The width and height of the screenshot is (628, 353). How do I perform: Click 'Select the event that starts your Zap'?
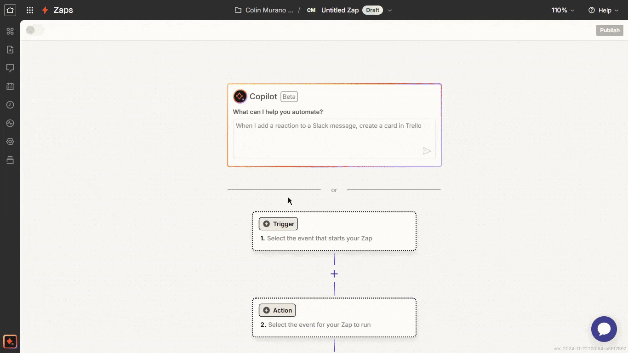pos(320,239)
